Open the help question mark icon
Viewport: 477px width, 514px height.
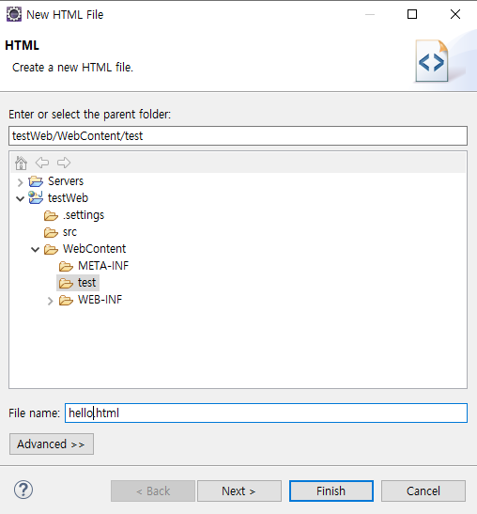pyautogui.click(x=23, y=490)
